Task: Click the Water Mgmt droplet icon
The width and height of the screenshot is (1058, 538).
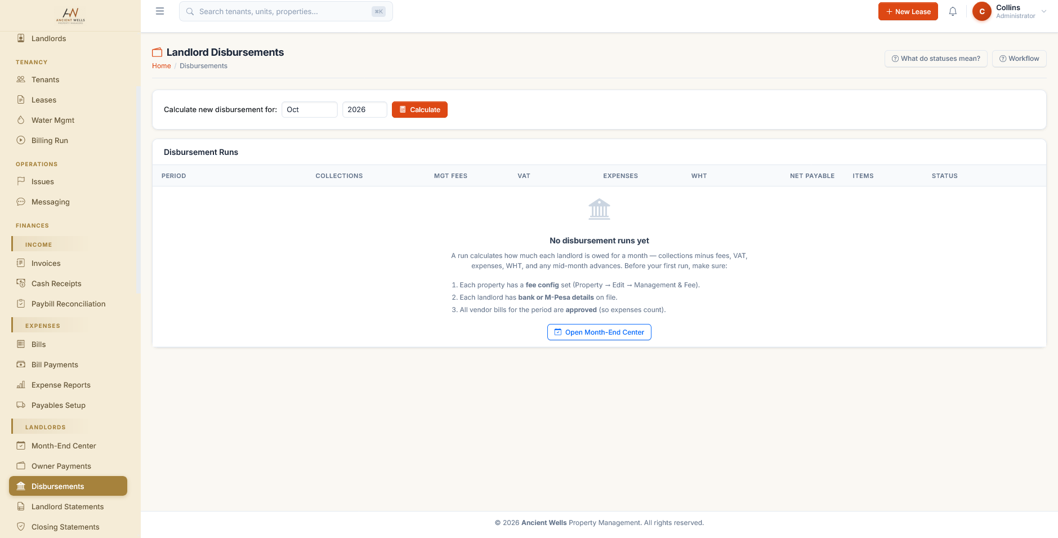Action: coord(21,120)
